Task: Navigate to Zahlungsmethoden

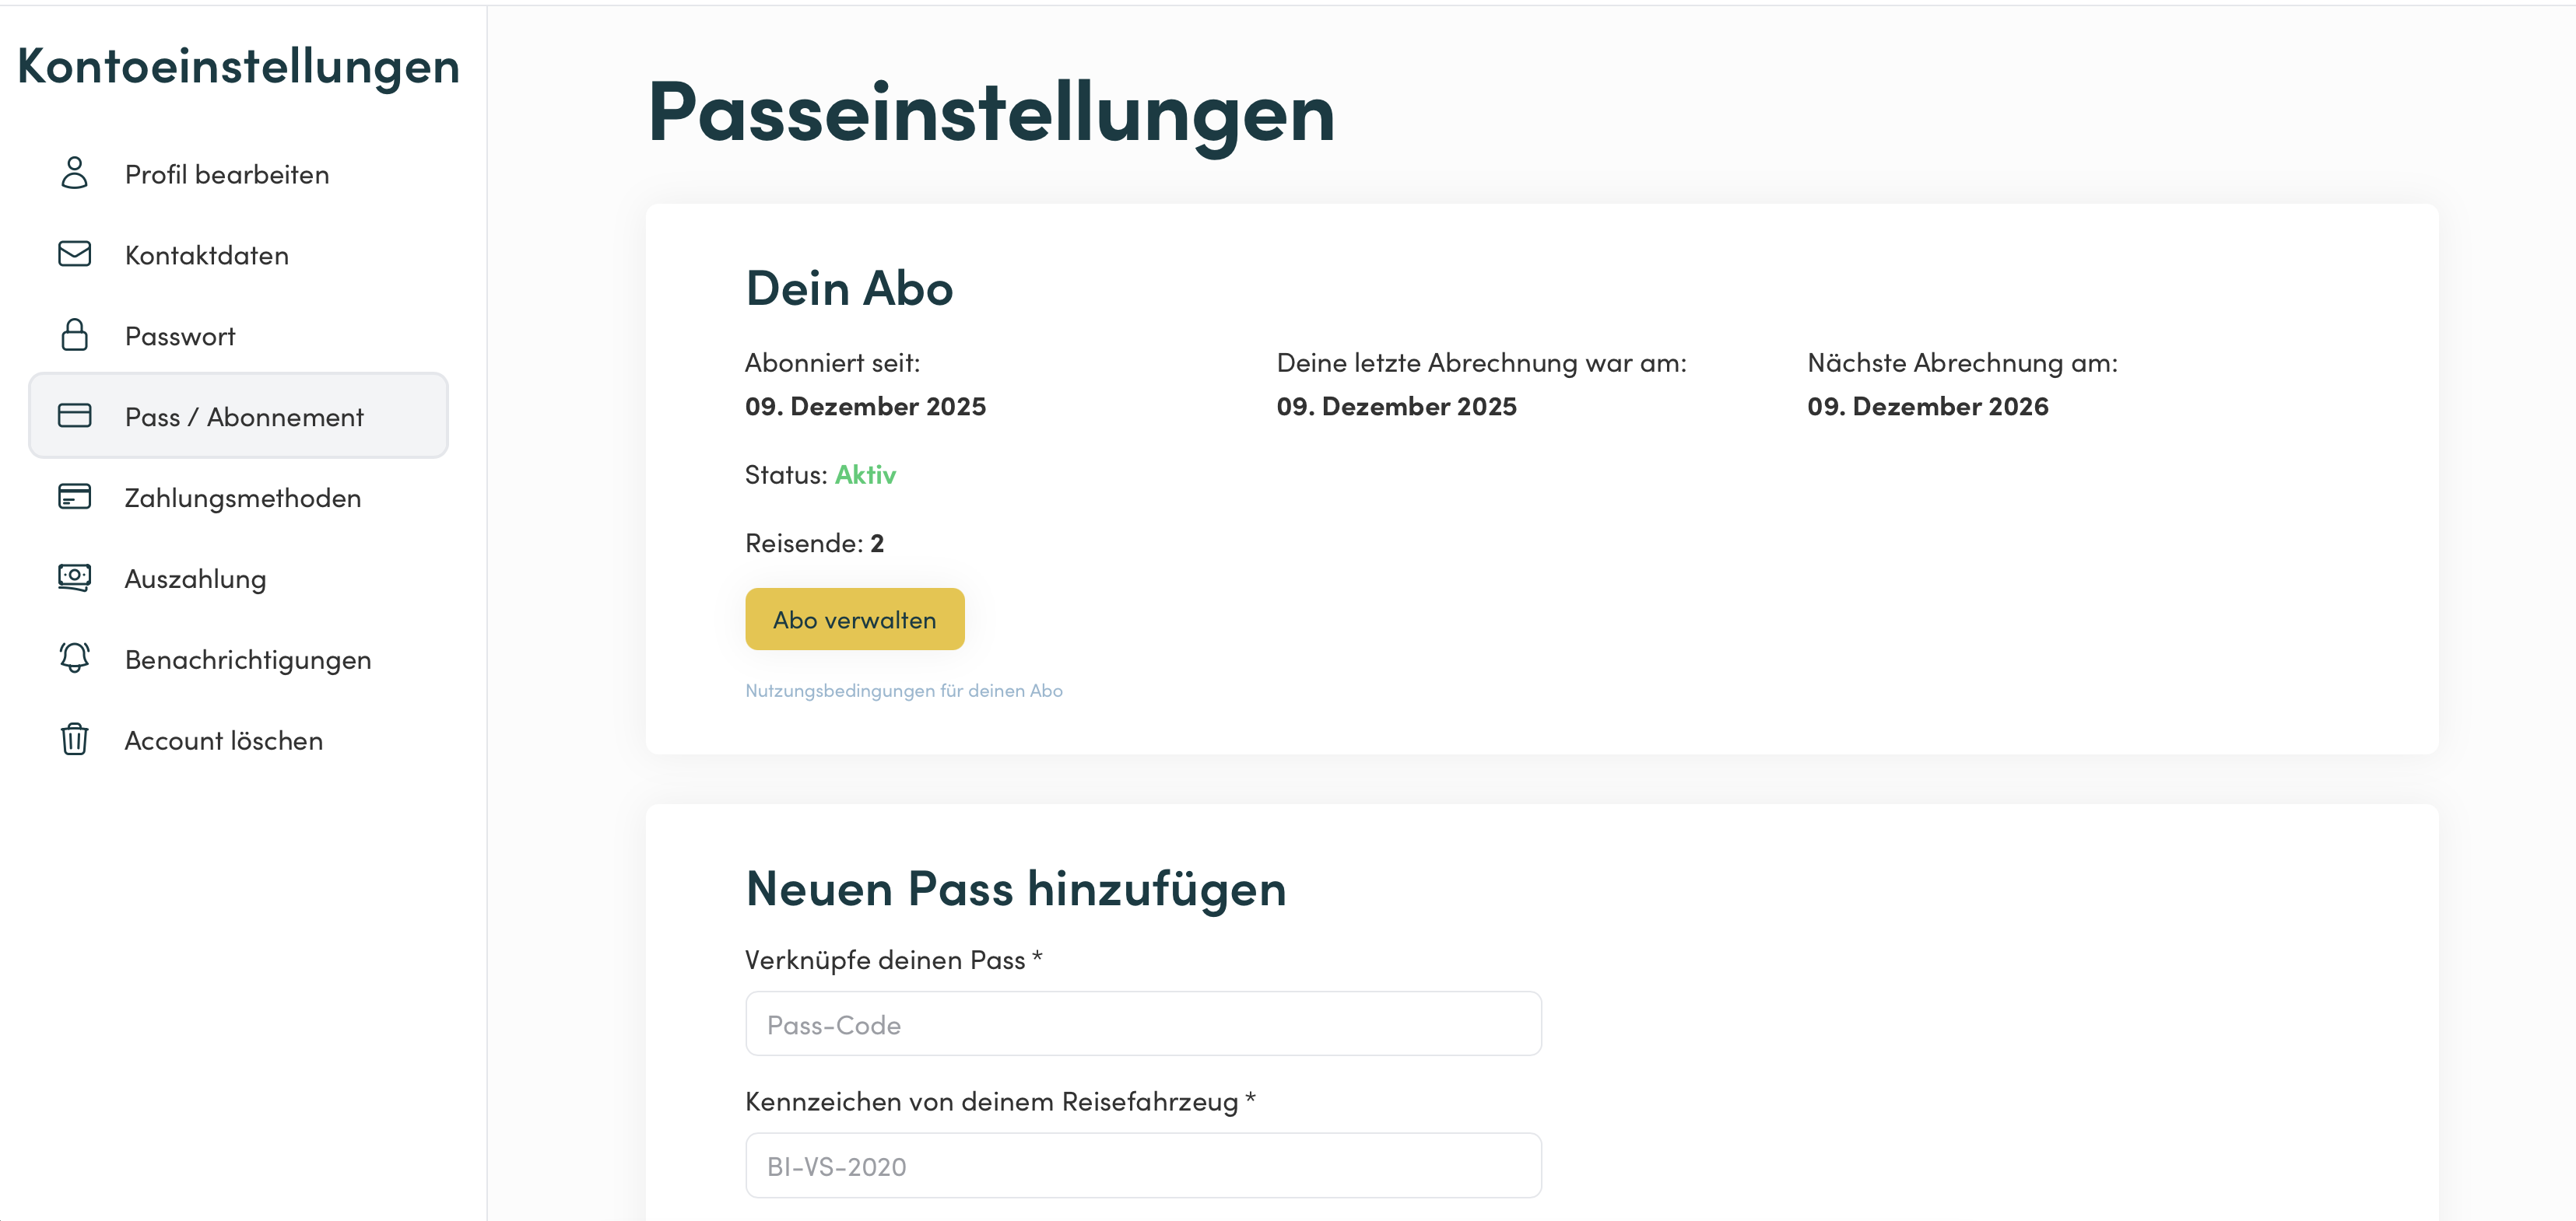Action: pyautogui.click(x=243, y=498)
